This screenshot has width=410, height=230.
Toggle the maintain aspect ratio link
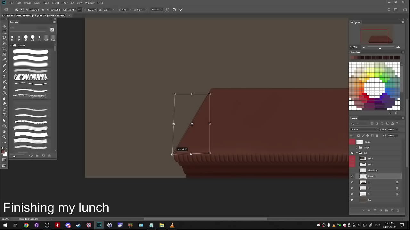[x=80, y=10]
